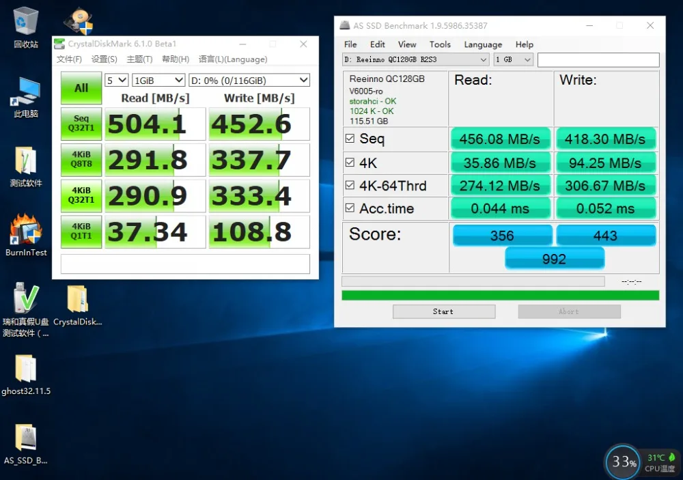The image size is (683, 480).
Task: Open the View menu in AS SSD Benchmark
Action: (x=407, y=44)
